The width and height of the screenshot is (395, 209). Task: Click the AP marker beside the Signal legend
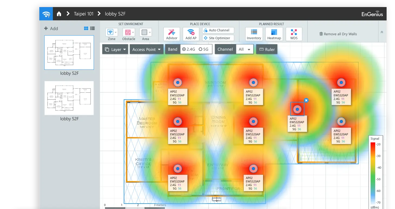[x=341, y=121]
